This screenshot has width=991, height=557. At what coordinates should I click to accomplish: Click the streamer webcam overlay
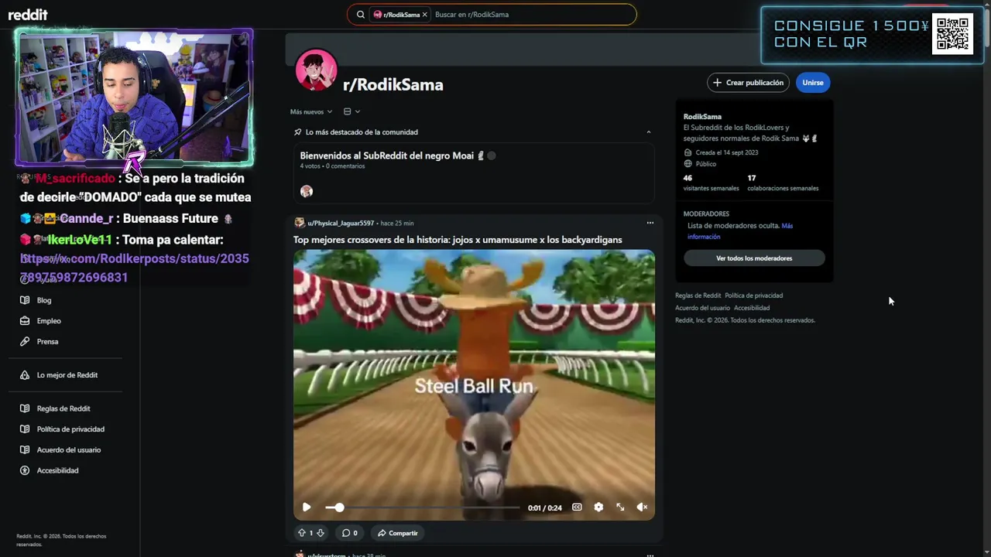[134, 97]
